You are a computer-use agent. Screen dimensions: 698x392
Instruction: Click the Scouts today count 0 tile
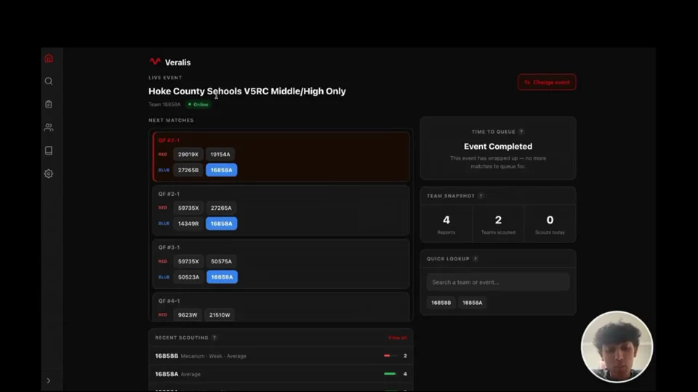point(550,224)
